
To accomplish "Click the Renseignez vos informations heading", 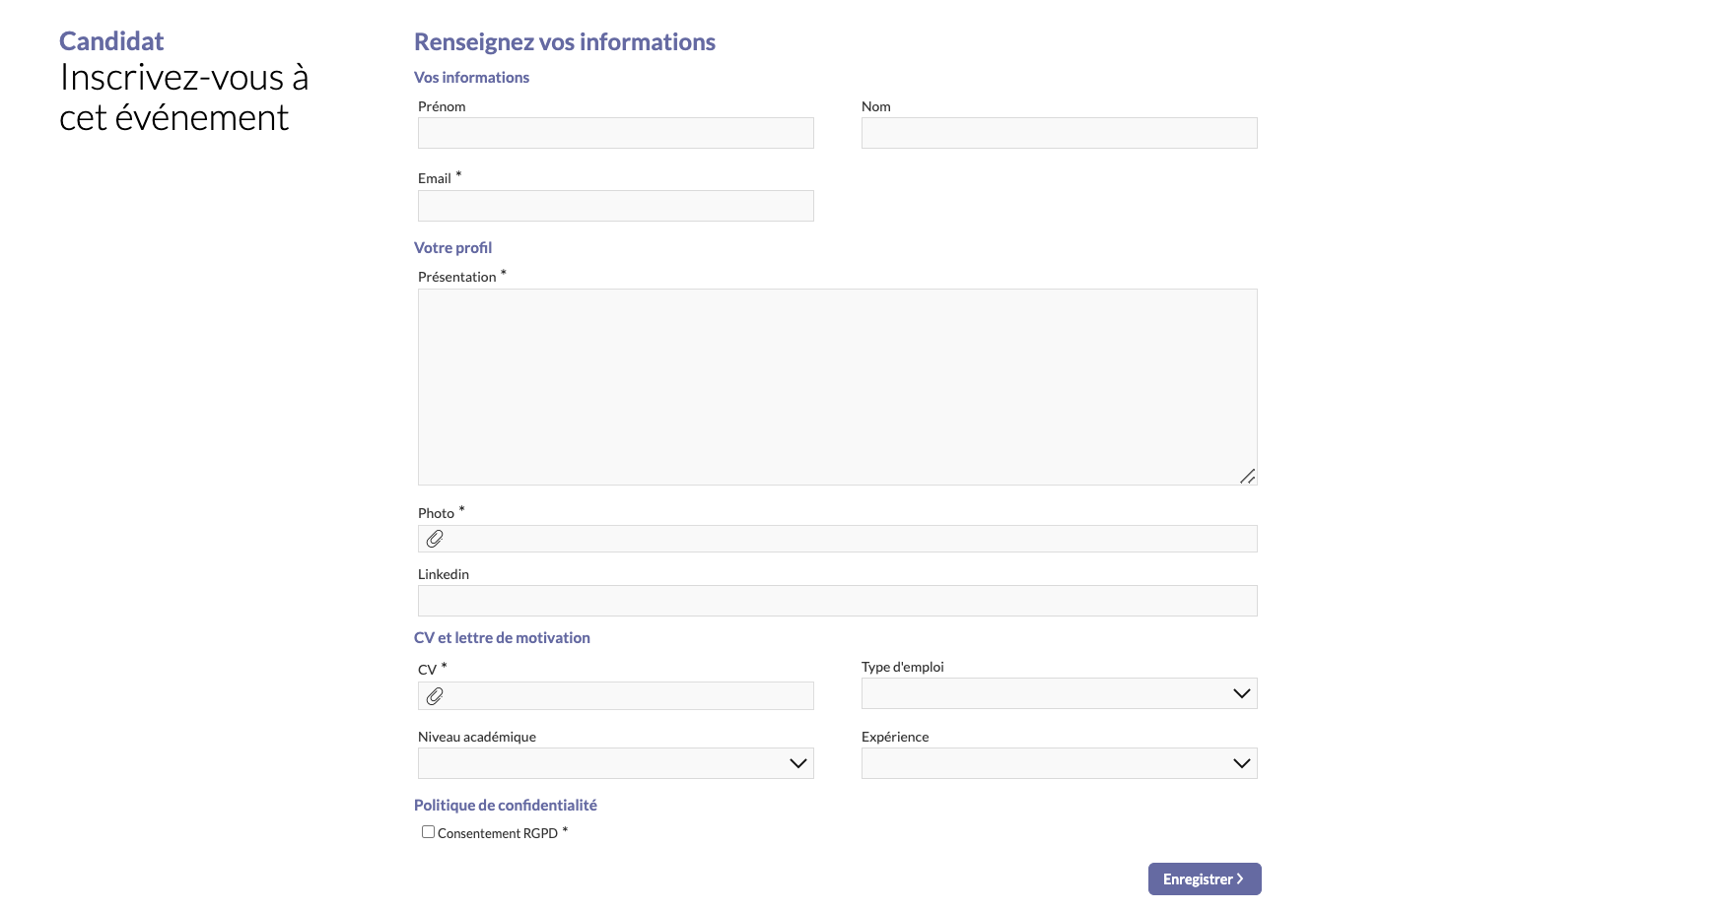I will pyautogui.click(x=564, y=42).
